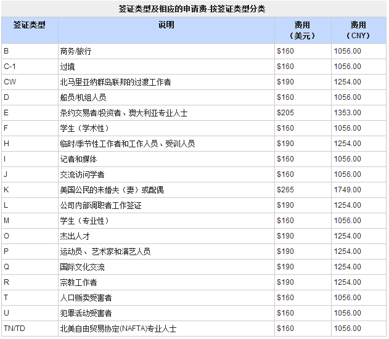
Task: Click 学生（学术性）description cell
Action: coord(166,128)
